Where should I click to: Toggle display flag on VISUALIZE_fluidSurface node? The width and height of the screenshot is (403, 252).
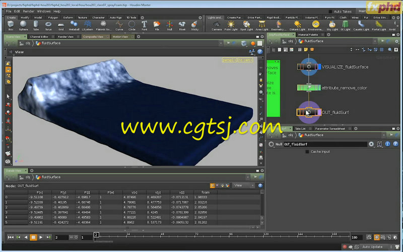(x=319, y=67)
